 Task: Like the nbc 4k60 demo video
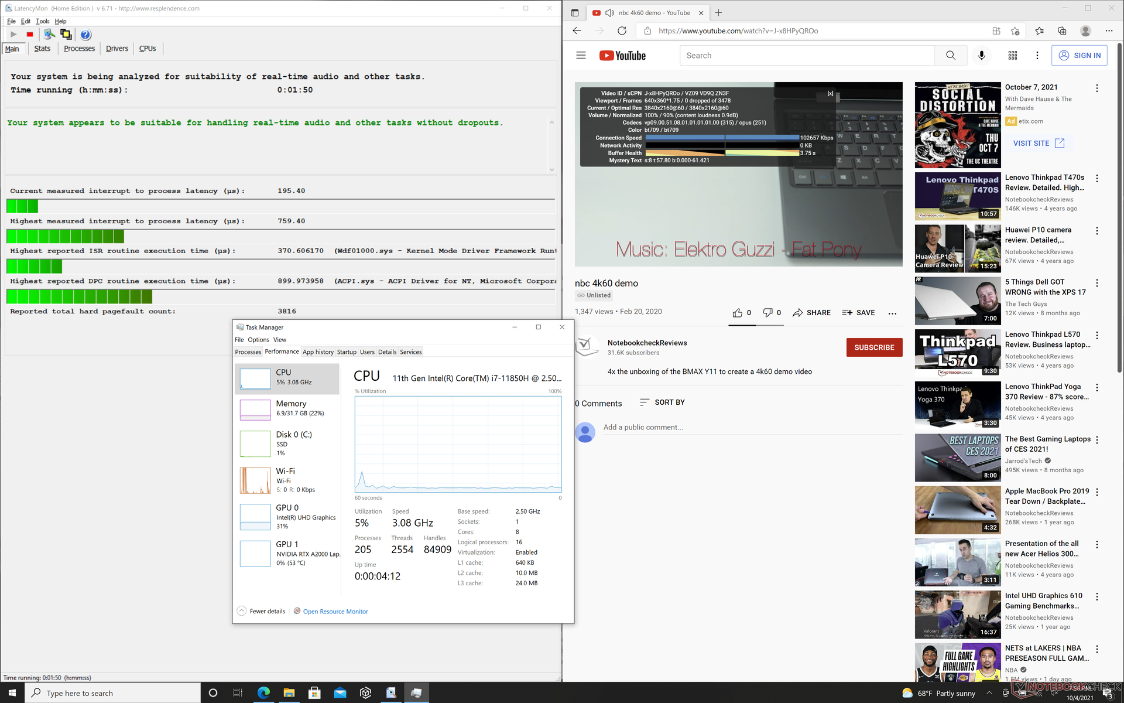tap(741, 313)
